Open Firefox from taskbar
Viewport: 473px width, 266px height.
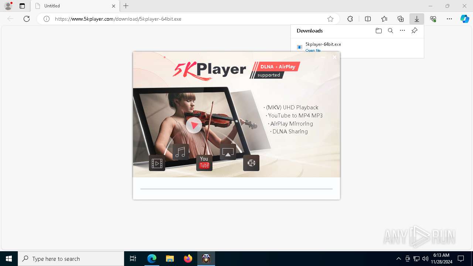[188, 259]
